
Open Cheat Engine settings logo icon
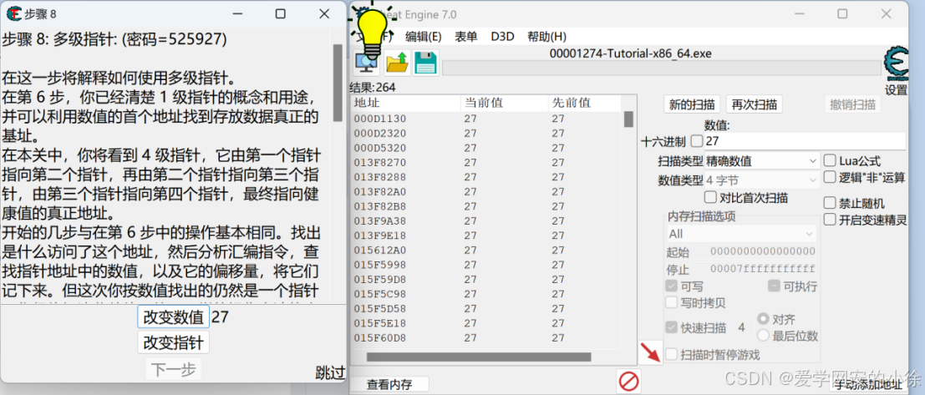pyautogui.click(x=896, y=64)
